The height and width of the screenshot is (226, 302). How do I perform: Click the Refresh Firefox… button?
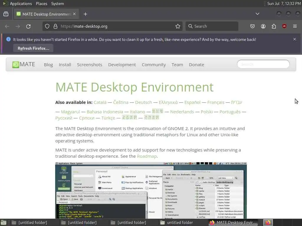point(33,48)
